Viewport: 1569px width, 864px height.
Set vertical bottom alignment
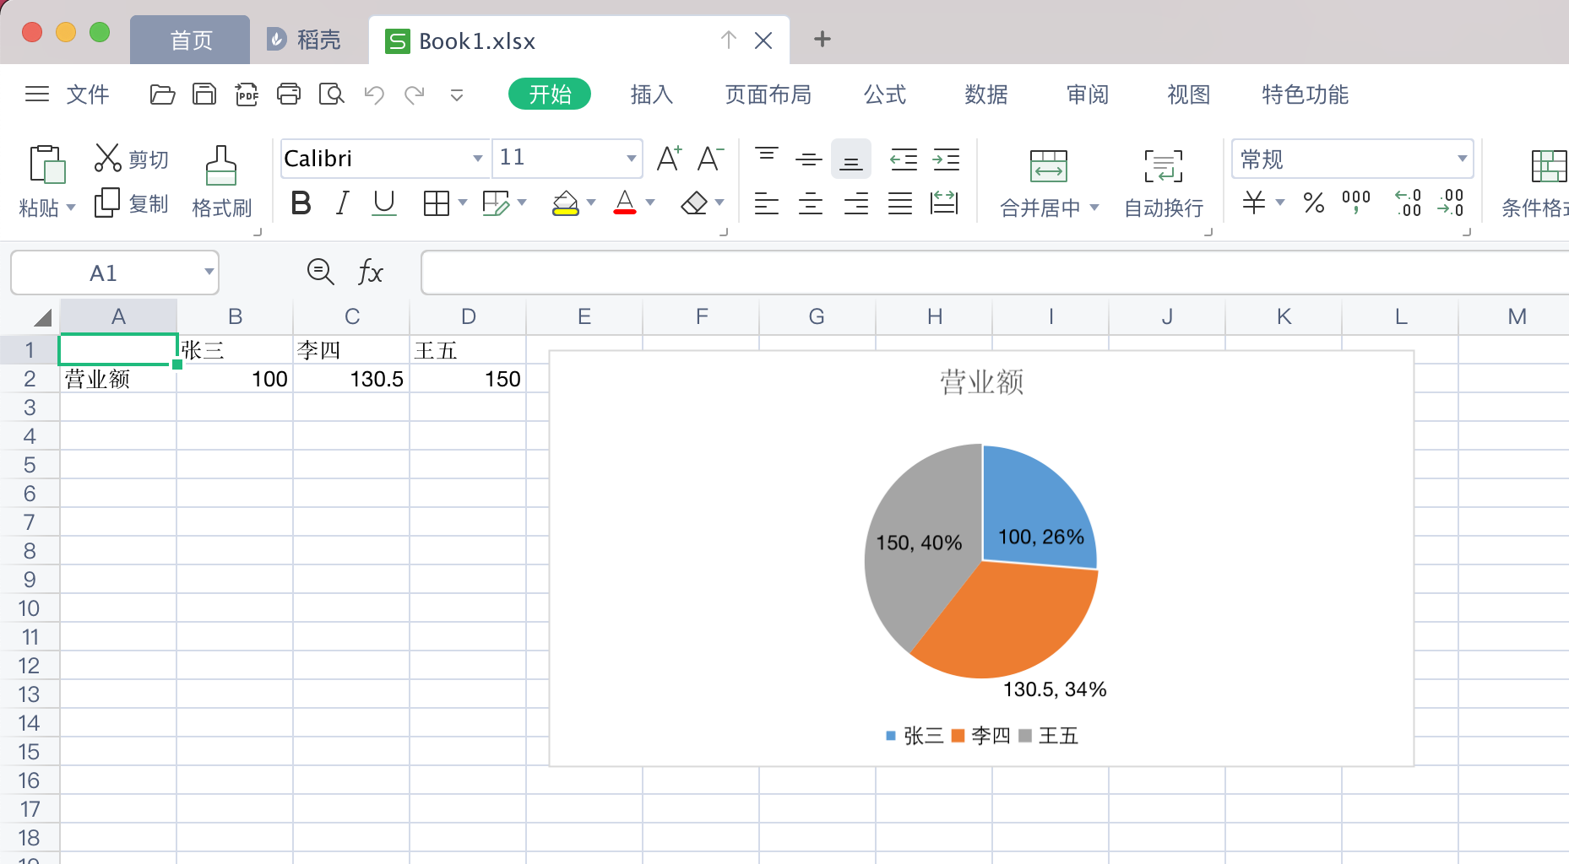851,159
